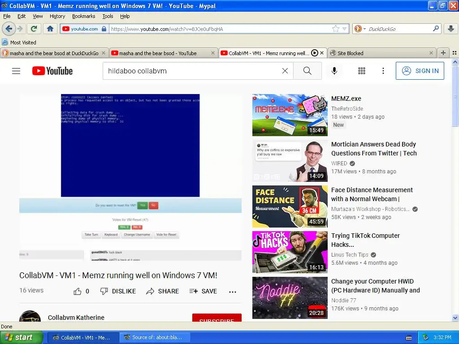
Task: Go back using the browser back arrow
Action: tap(9, 29)
